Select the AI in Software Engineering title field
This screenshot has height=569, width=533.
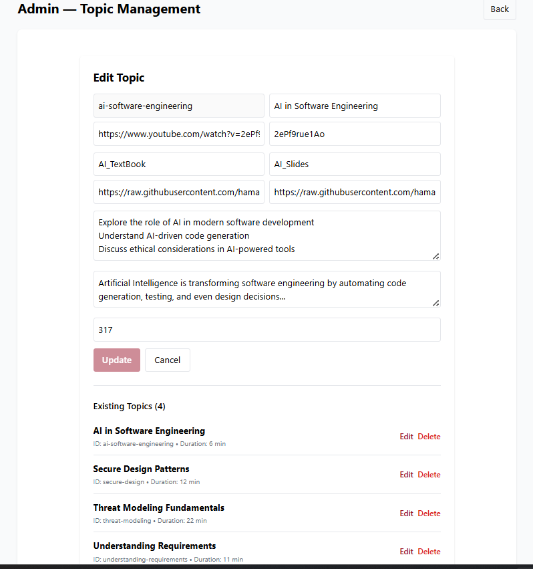355,106
